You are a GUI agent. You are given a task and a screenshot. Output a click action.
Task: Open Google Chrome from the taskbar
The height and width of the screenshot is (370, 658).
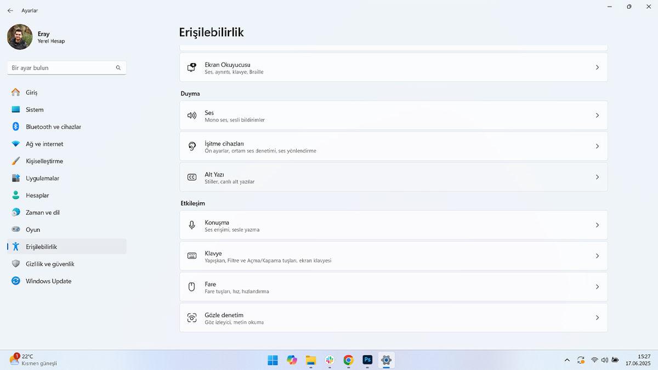[348, 360]
